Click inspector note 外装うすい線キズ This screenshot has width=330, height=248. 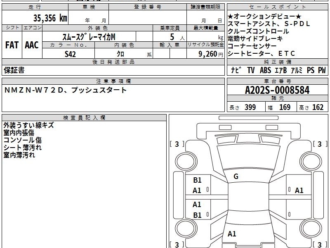tap(29, 125)
